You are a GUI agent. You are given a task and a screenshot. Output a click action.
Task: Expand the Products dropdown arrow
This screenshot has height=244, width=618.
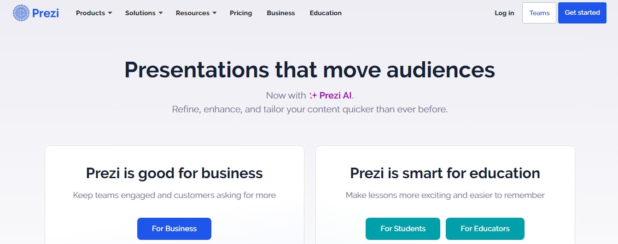click(110, 13)
